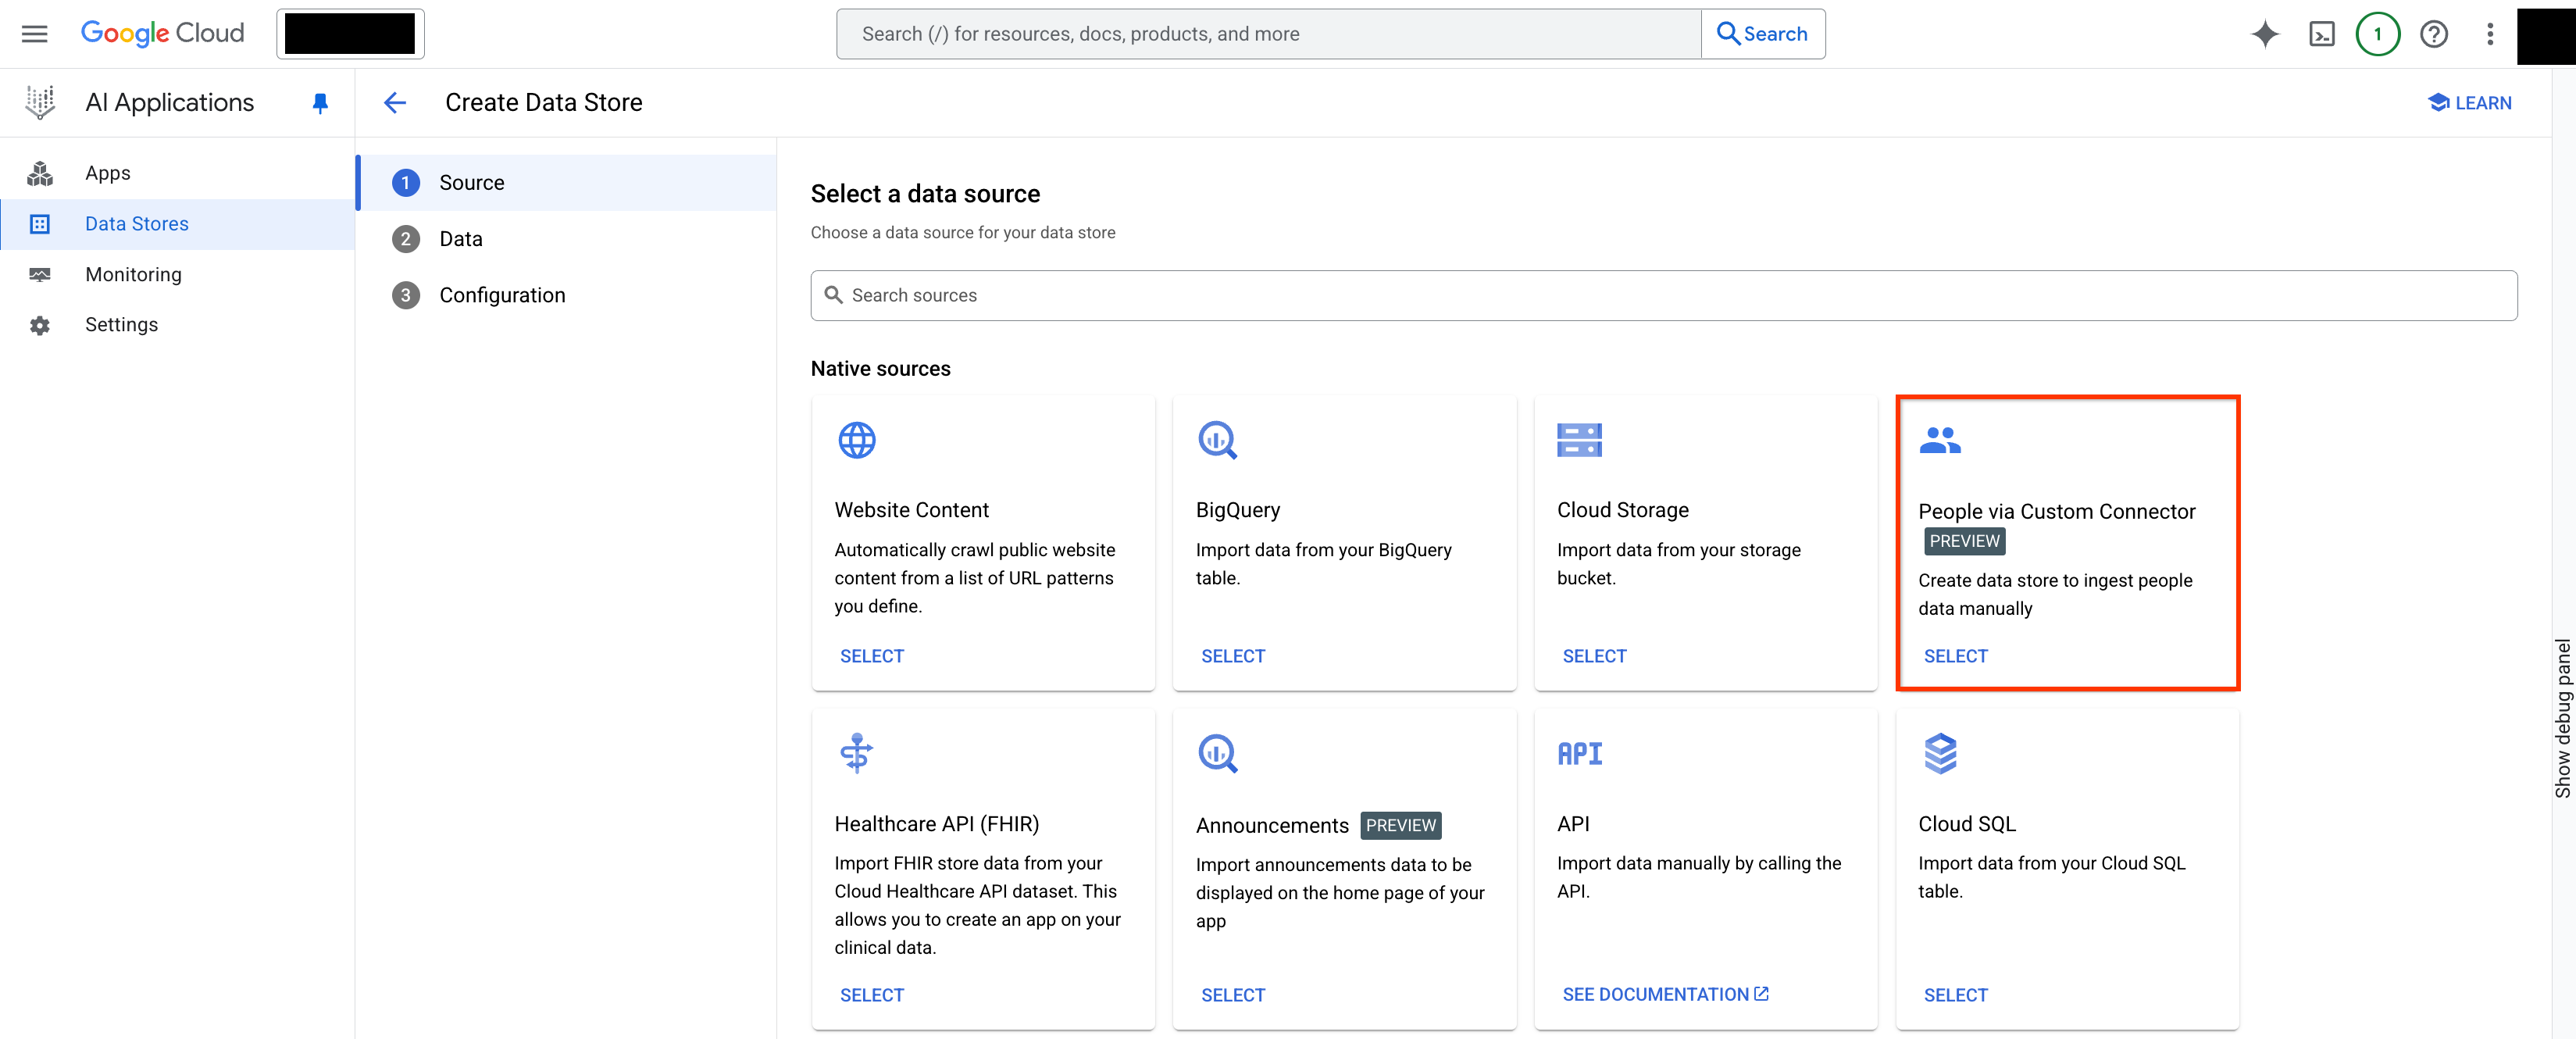
Task: View your notifications
Action: [x=2378, y=33]
